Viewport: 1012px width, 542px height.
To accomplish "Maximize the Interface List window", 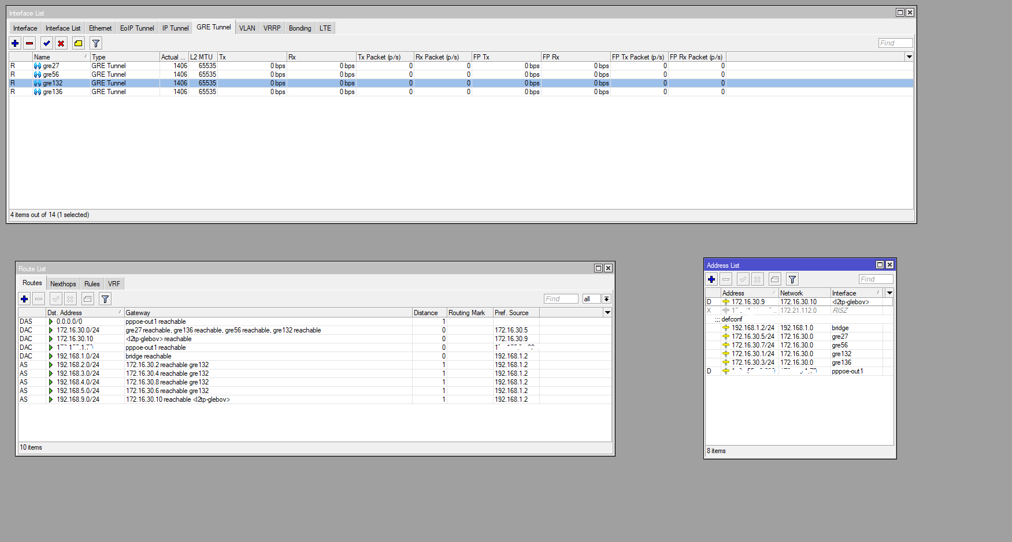I will click(900, 13).
